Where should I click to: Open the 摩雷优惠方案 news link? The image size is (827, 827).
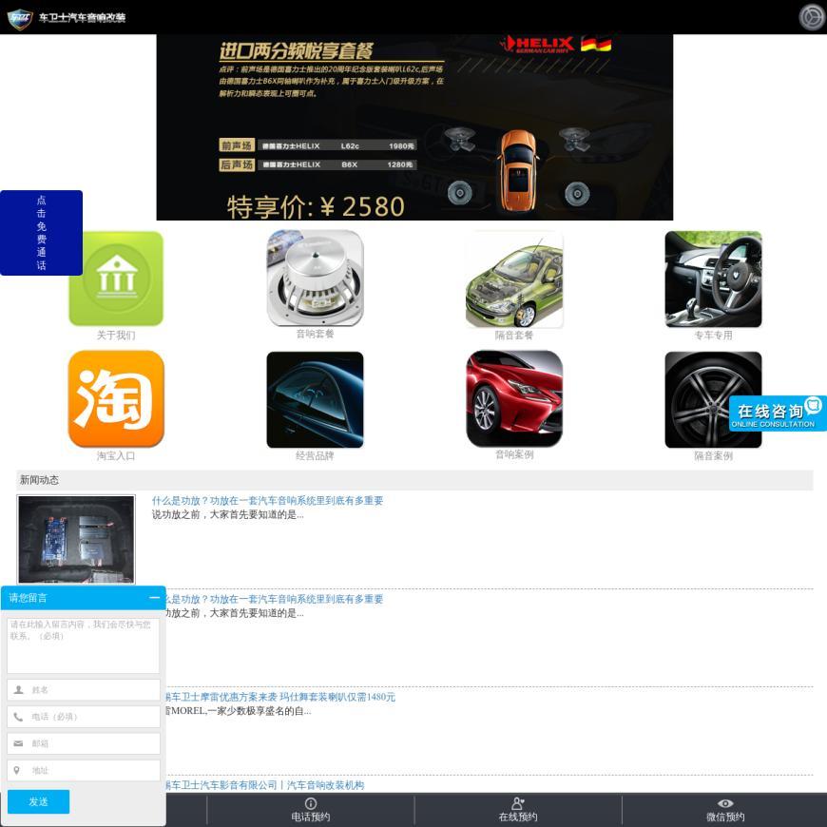point(280,697)
